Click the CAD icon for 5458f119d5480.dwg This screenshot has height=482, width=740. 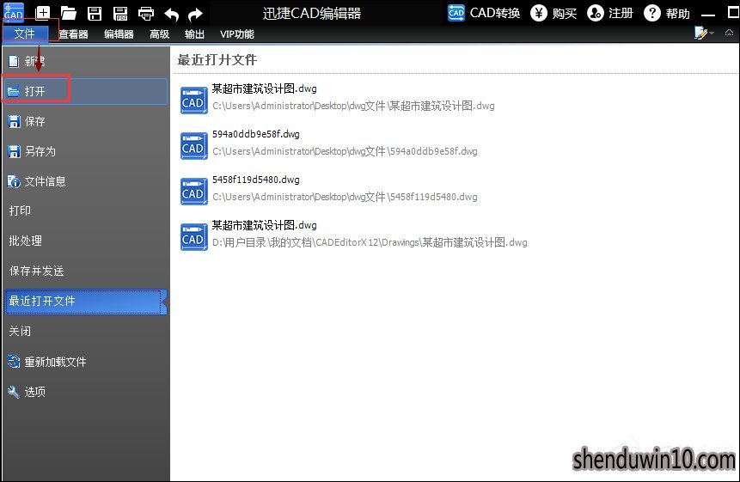194,192
